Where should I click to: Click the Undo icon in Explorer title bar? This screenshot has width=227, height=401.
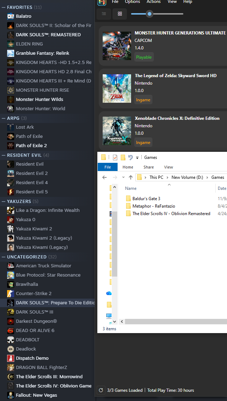coord(130,157)
